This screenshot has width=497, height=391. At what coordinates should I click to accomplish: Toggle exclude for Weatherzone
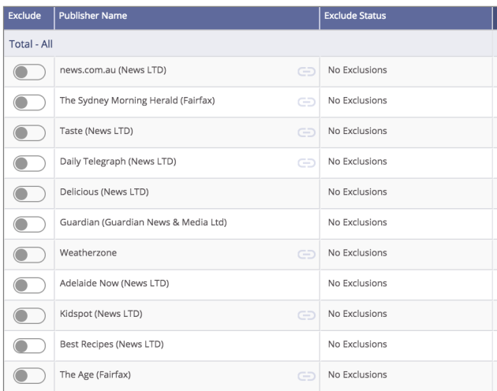coord(29,255)
